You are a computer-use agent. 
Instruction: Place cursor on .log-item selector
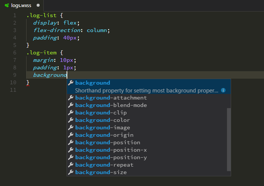click(x=42, y=53)
